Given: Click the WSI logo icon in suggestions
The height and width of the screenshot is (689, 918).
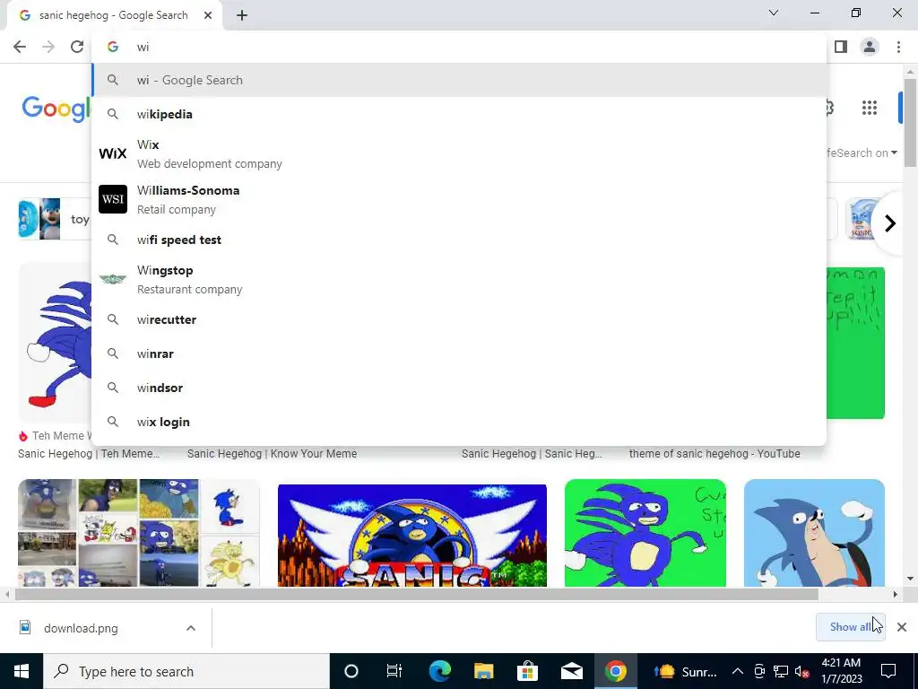Looking at the screenshot, I should [112, 199].
